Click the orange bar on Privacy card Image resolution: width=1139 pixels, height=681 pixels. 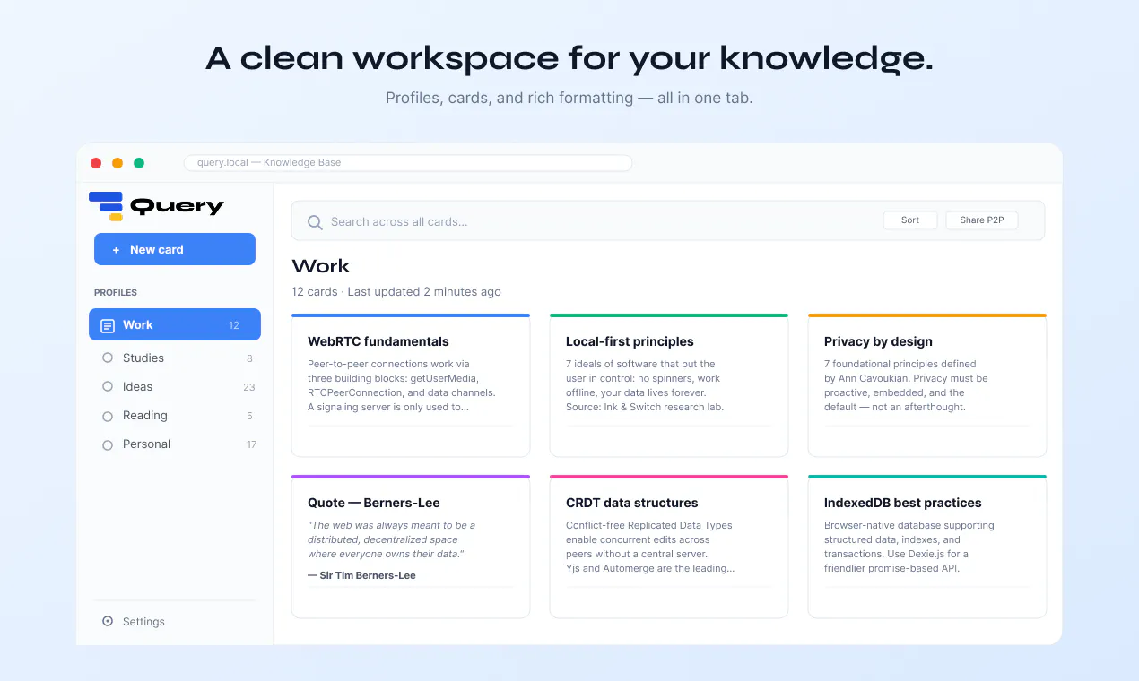[927, 315]
